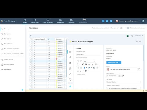Click the blue plus create button

103,21
